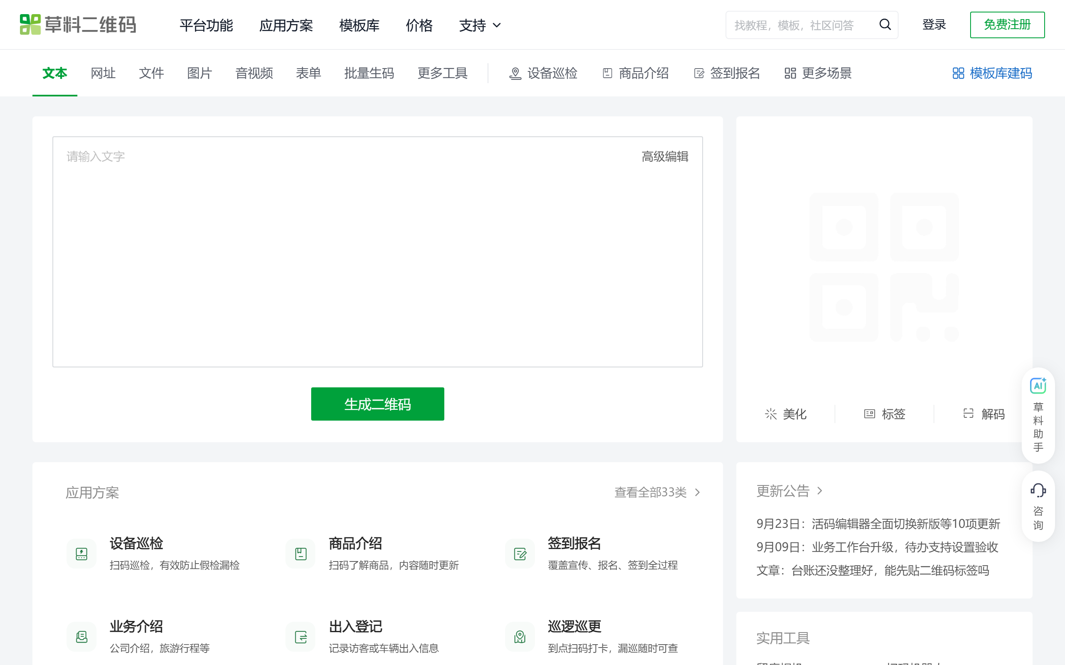The width and height of the screenshot is (1065, 665).
Task: Open 平台功能 in the top navigation
Action: click(206, 25)
